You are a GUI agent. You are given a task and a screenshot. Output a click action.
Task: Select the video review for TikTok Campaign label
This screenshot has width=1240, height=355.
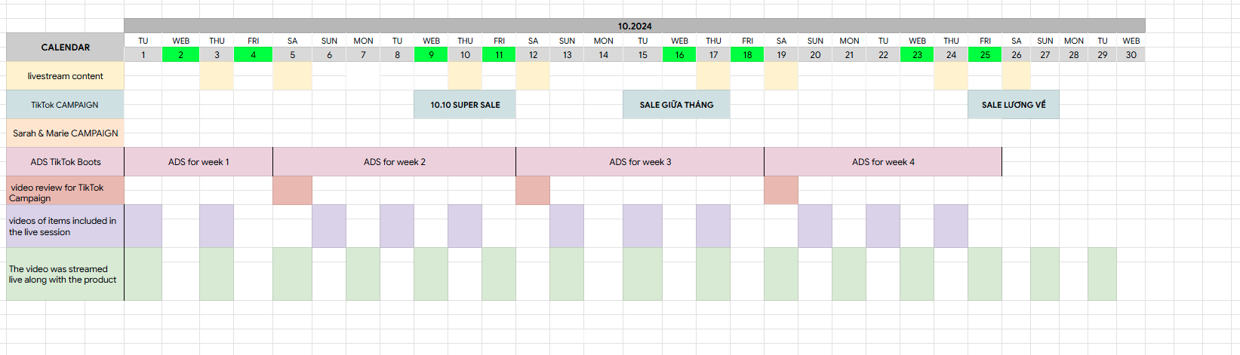click(65, 192)
